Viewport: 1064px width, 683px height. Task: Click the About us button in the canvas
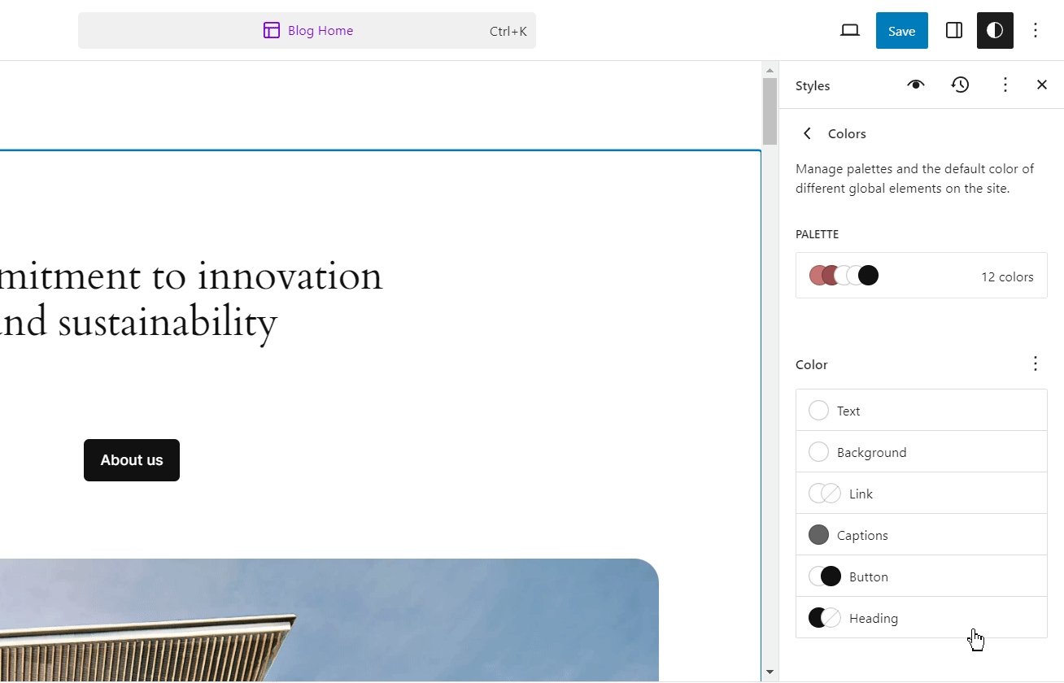[132, 460]
